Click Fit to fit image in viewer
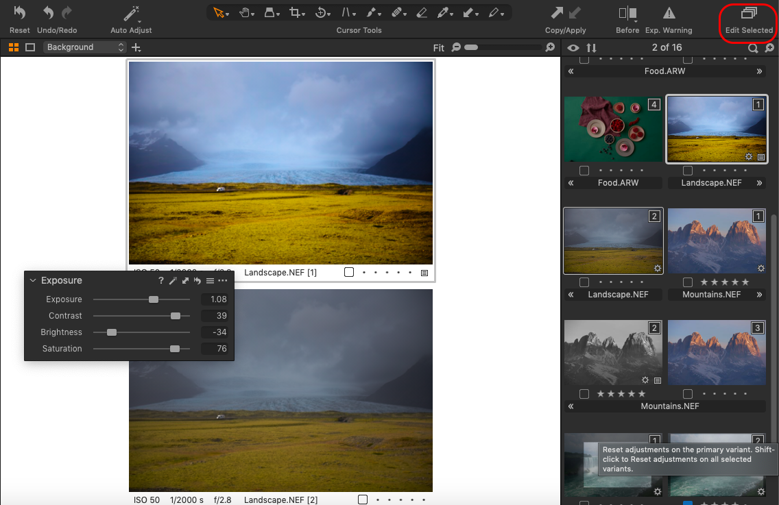Screen dimensions: 779x505 click(439, 48)
